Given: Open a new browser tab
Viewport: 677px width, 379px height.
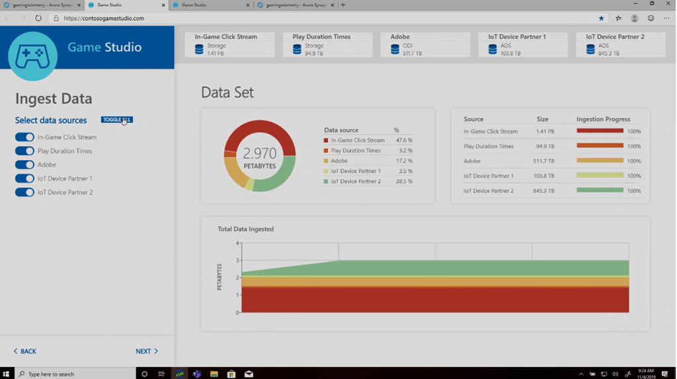Looking at the screenshot, I should 342,5.
